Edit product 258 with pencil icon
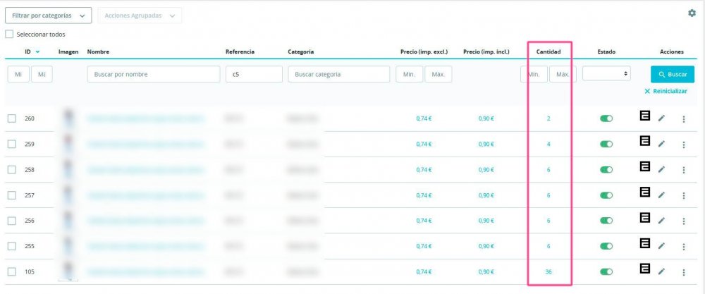The height and width of the screenshot is (294, 705). pyautogui.click(x=661, y=170)
